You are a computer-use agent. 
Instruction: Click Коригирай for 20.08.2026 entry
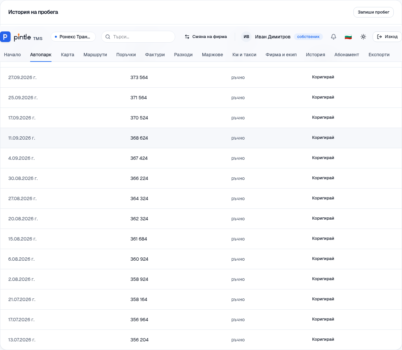323,218
